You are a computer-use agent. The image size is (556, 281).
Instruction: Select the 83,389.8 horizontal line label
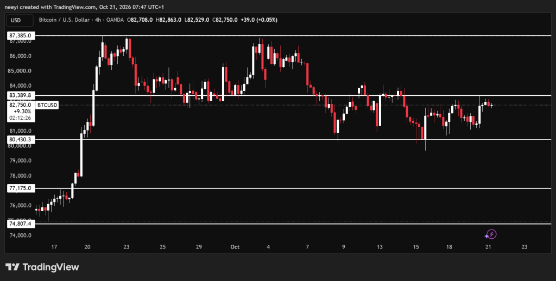click(21, 95)
